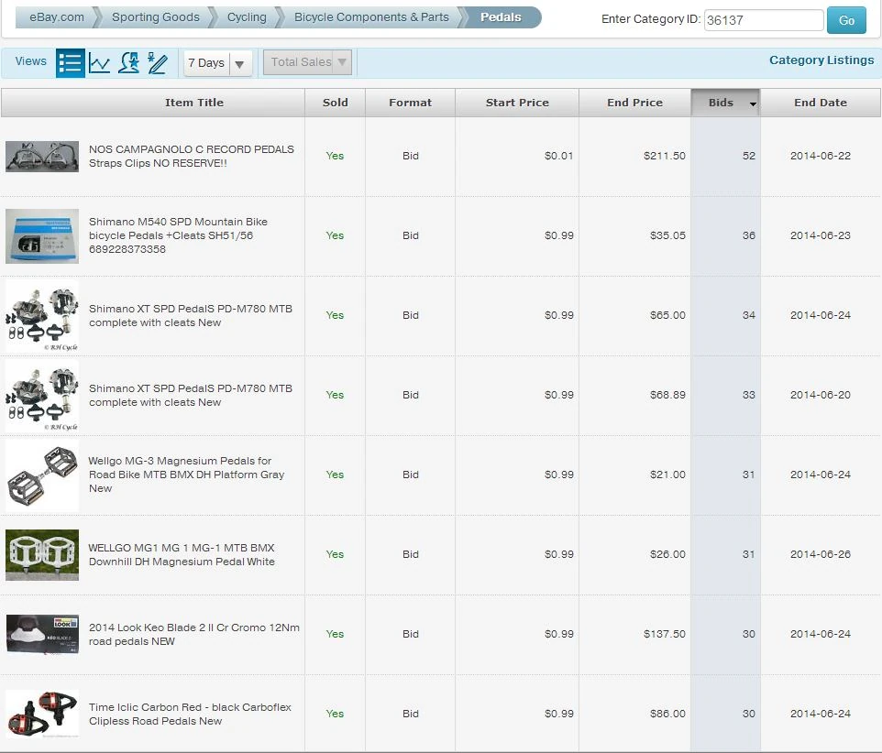Click title Wellgo MG-3 Magnesium Pedals
Viewport: 882px width, 753px height.
[x=186, y=475]
